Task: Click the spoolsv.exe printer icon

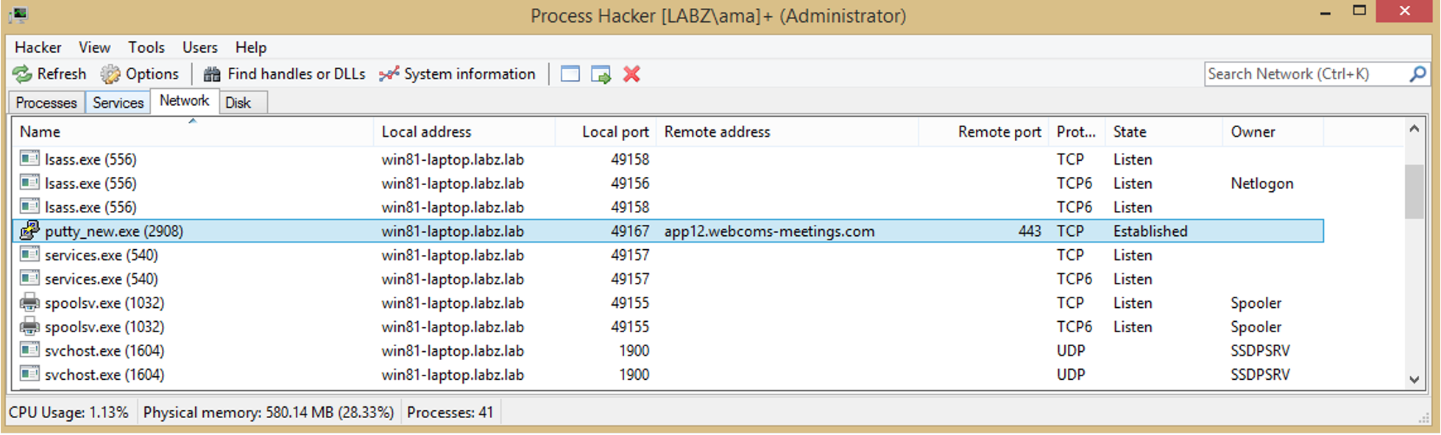Action: [x=28, y=303]
